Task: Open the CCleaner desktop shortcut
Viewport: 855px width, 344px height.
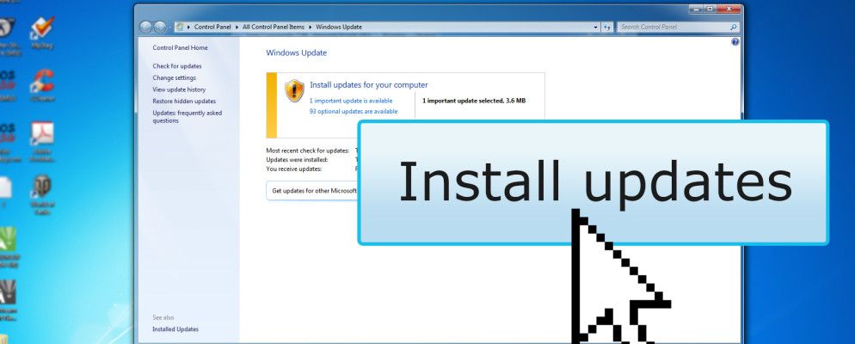Action: pyautogui.click(x=42, y=84)
